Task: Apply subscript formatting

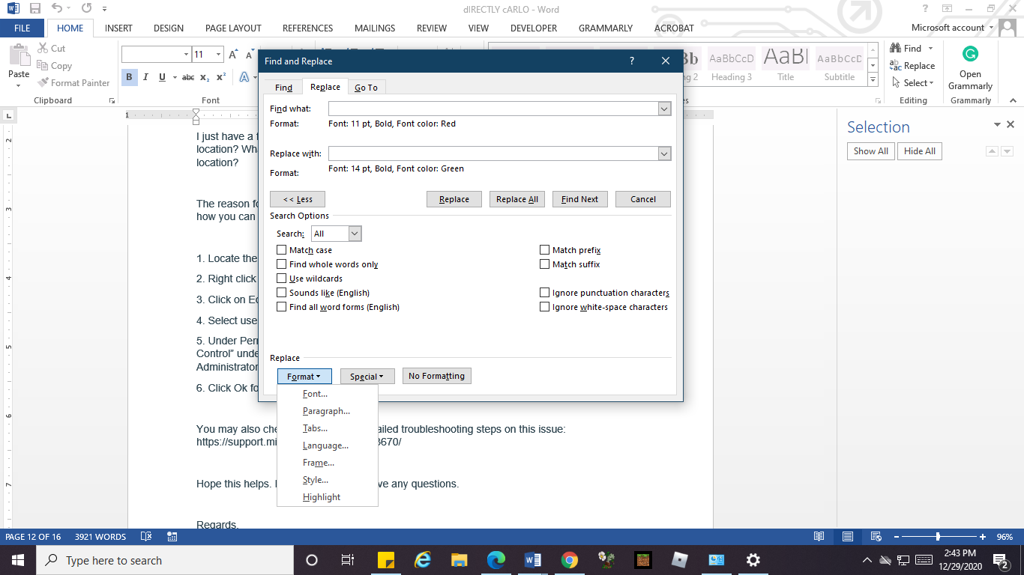Action: coord(205,77)
